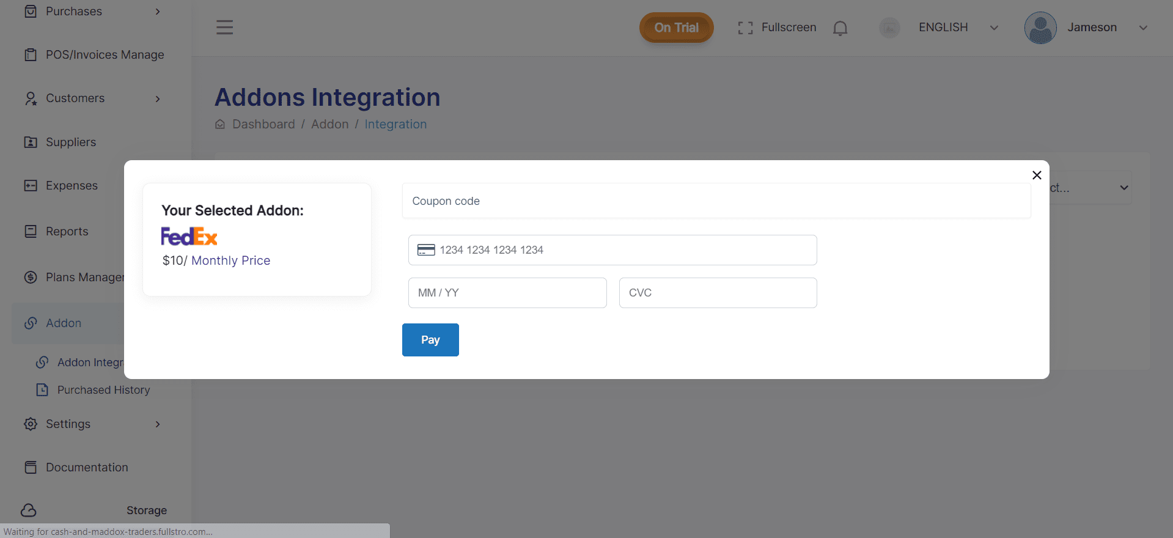
Task: Click the language flag icon
Action: 889,28
